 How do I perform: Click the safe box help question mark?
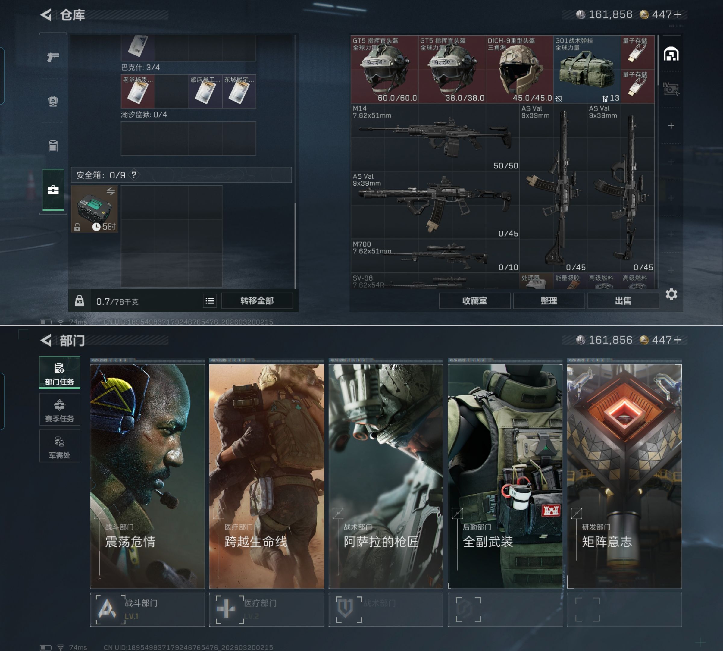[x=134, y=175]
